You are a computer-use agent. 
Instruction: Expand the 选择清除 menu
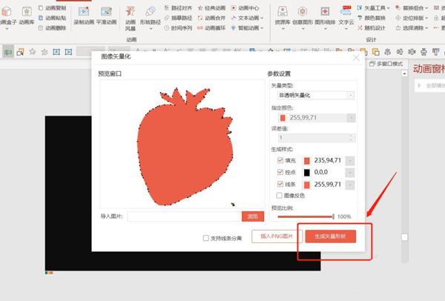click(426, 28)
